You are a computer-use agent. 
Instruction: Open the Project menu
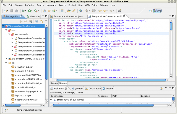(x=72, y=5)
